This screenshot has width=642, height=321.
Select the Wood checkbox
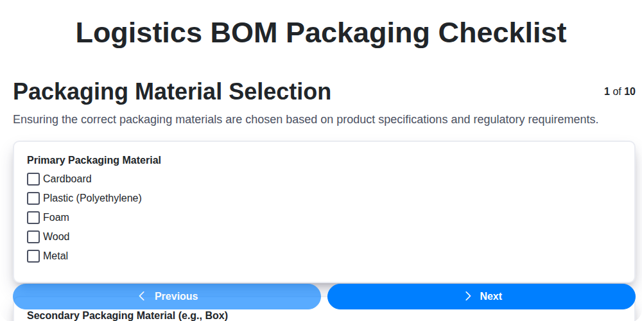click(x=33, y=237)
